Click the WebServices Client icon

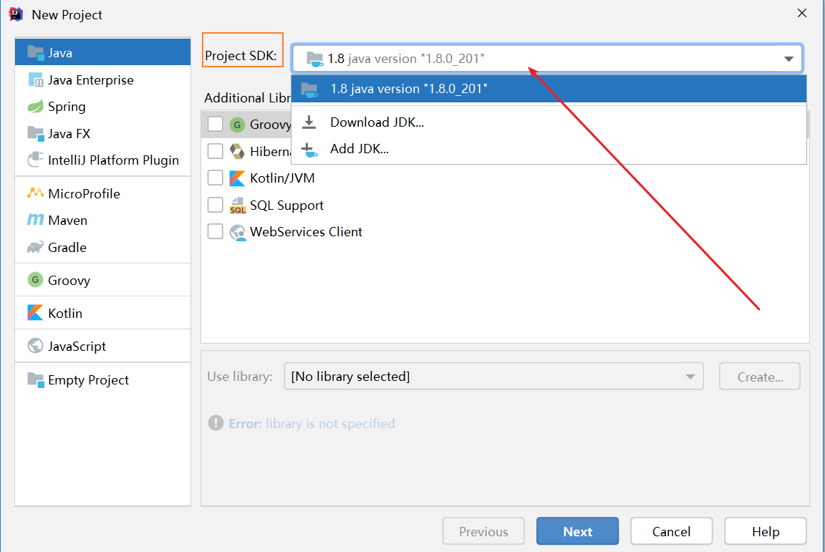pos(237,232)
